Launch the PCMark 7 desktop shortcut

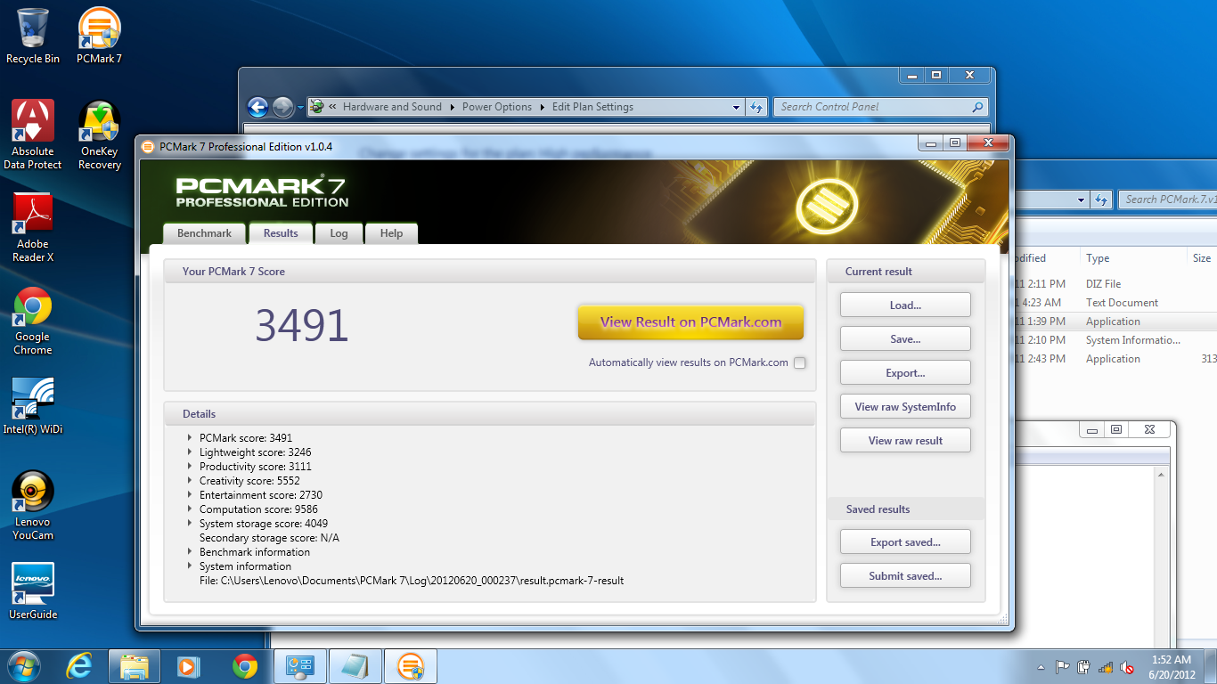[x=99, y=37]
